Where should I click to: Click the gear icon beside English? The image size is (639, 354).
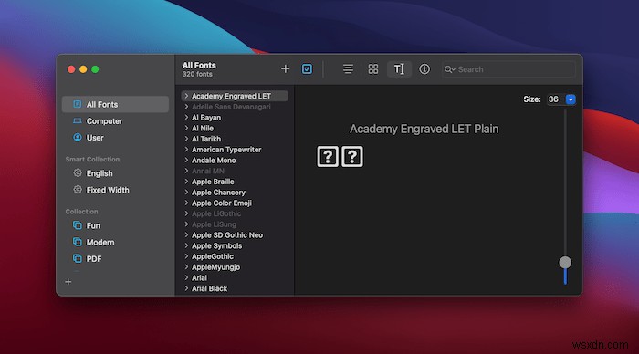(77, 172)
